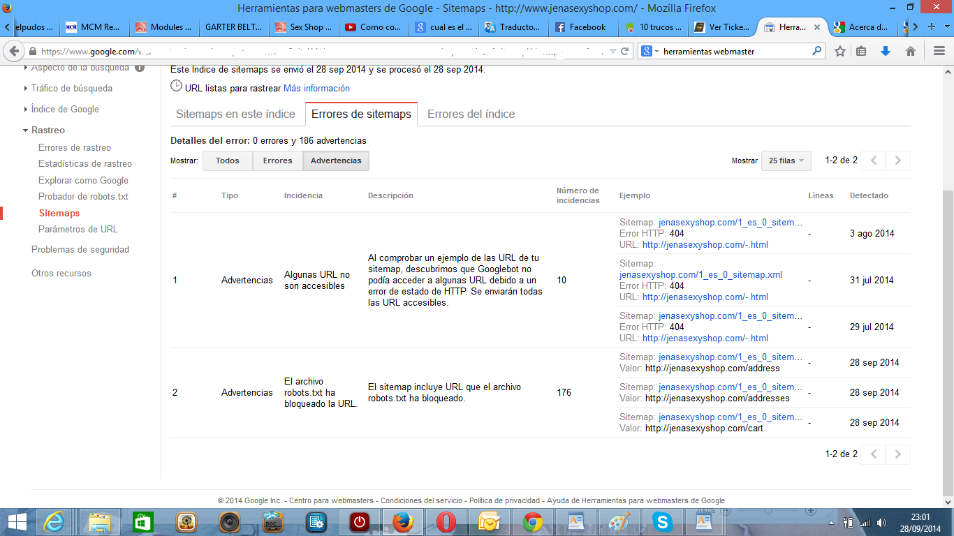Go to previous page arrow beside 25 filas
Image resolution: width=954 pixels, height=536 pixels.
pyautogui.click(x=873, y=161)
